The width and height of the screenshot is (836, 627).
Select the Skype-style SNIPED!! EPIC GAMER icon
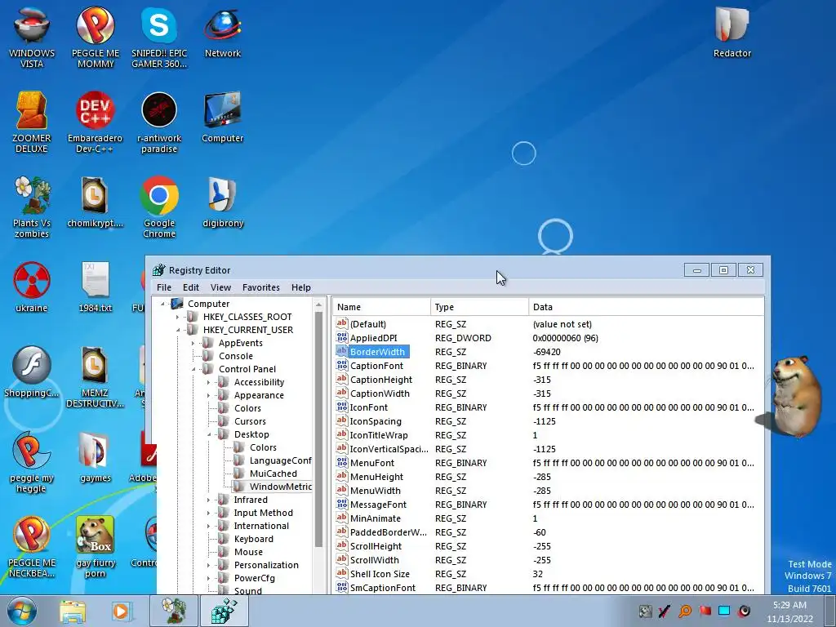tap(159, 38)
